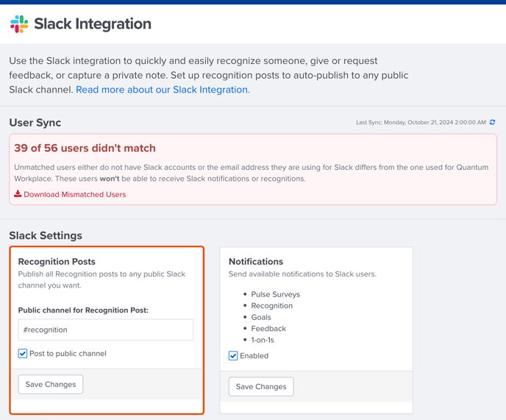Click the Slack logo icon
506x420 pixels.
coord(19,24)
